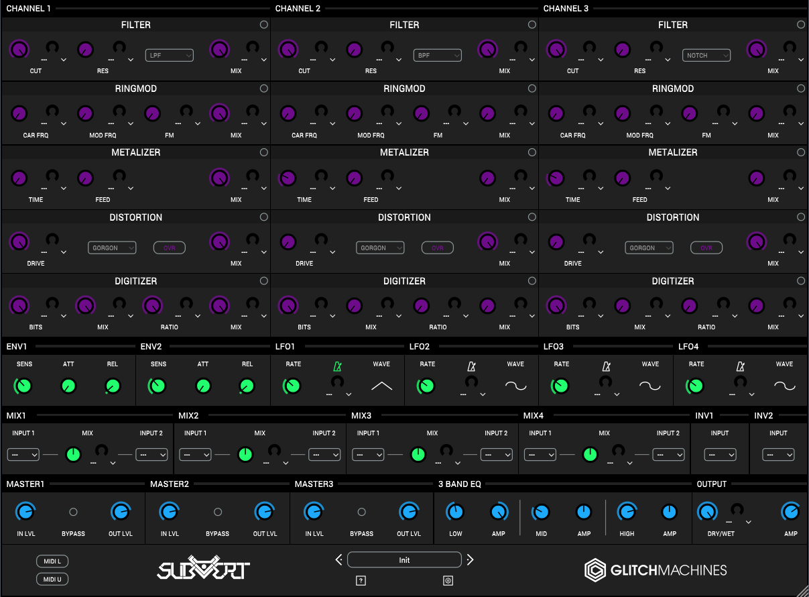
Task: Click the Channel 1 Metalizer TIME knob
Action: (x=19, y=178)
